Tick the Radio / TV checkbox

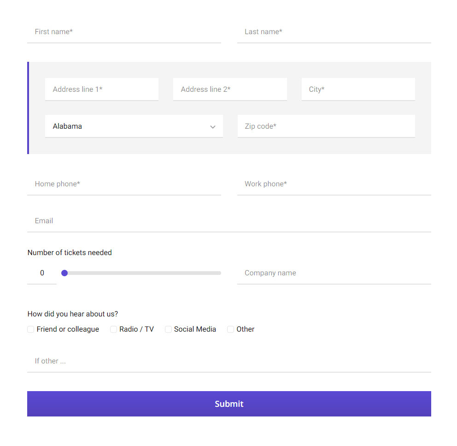(113, 329)
